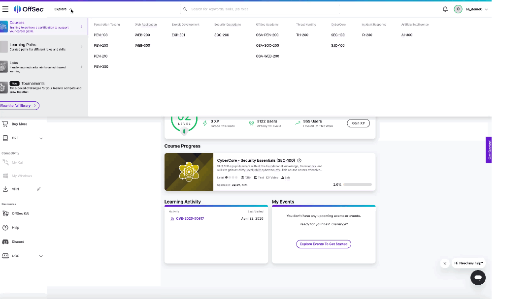Viewport: 532px width, 299px height.
Task: Select the Courses menu category
Action: [44, 27]
